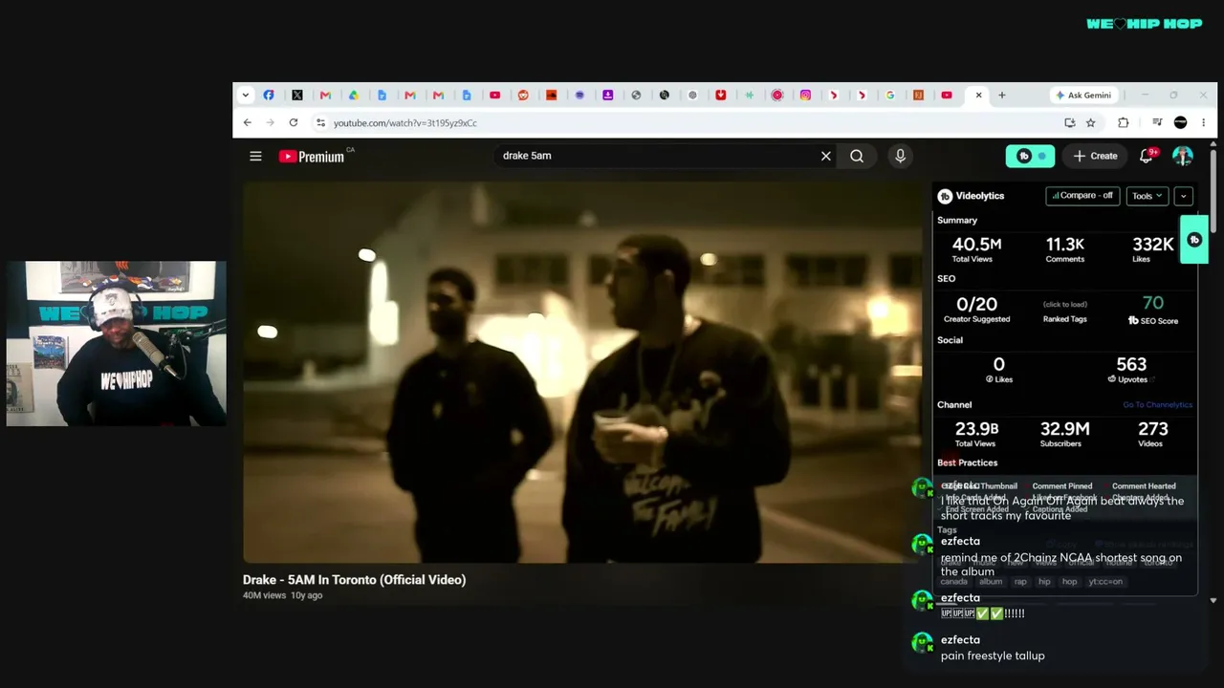1224x688 pixels.
Task: Switch to the Reddit tab
Action: click(x=523, y=95)
